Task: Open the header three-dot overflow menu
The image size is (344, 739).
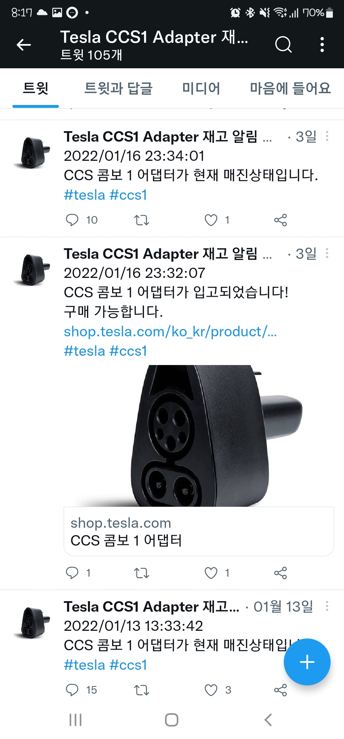Action: 322,44
